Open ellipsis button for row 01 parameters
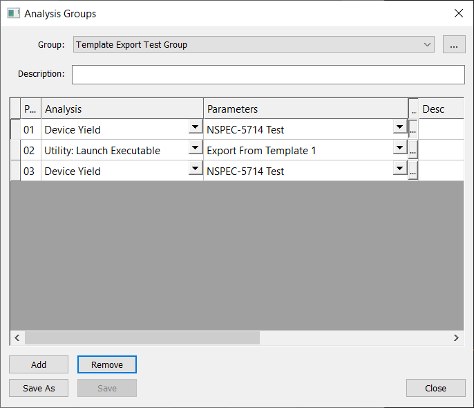This screenshot has height=408, width=474. (413, 129)
